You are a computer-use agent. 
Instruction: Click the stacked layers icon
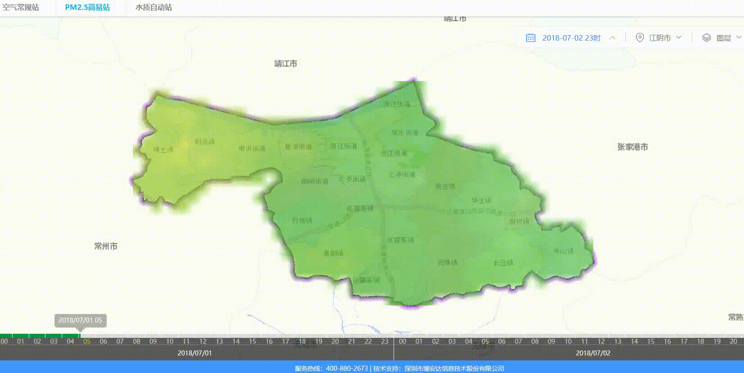tap(706, 38)
